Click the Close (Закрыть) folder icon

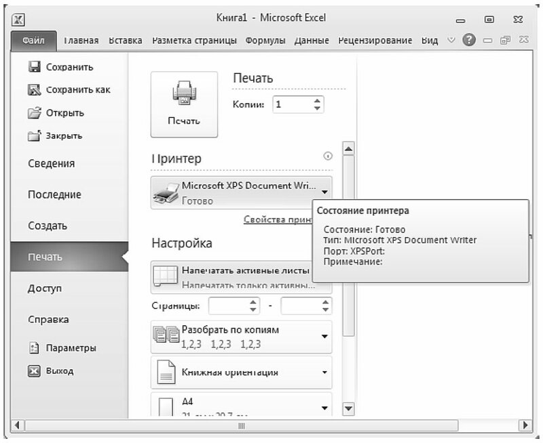click(x=35, y=135)
